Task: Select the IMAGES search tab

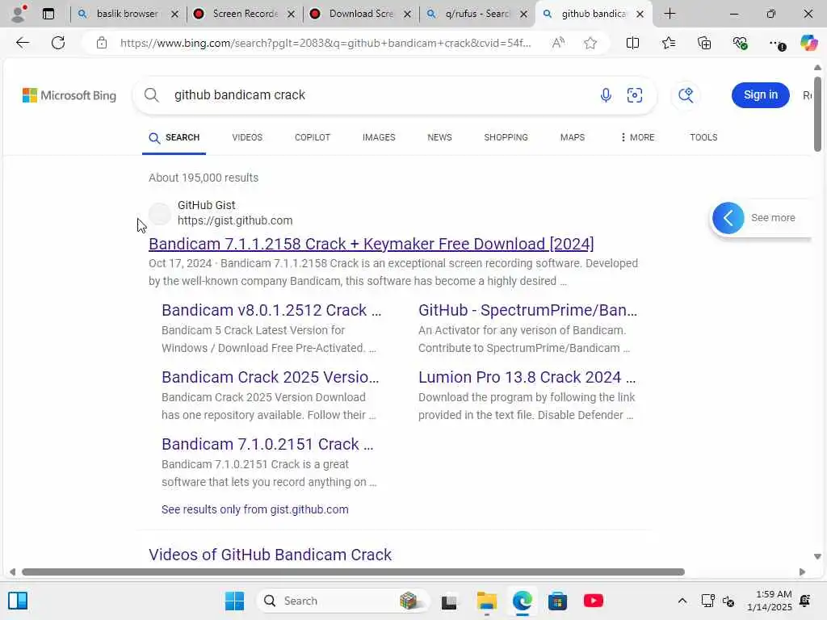Action: pyautogui.click(x=379, y=137)
